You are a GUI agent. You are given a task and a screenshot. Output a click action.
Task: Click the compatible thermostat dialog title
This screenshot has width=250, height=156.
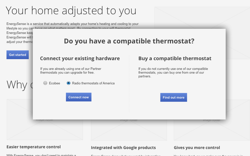[129, 41]
